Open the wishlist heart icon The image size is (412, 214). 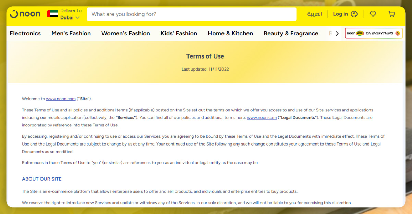point(373,14)
